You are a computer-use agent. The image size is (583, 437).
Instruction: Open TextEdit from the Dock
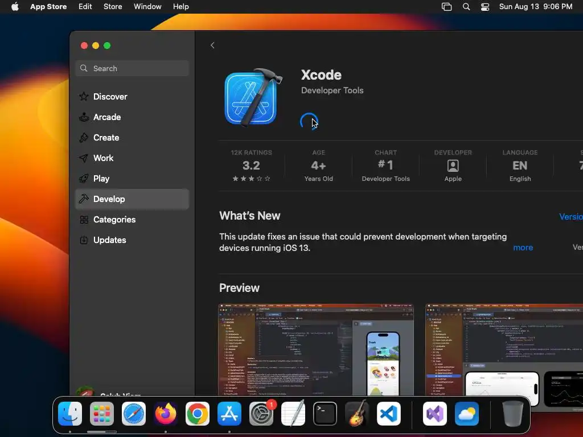tap(293, 414)
